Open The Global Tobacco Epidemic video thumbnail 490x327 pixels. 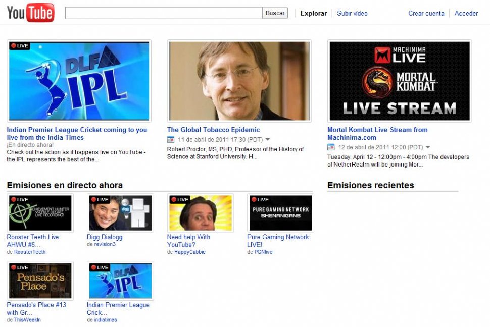coord(239,81)
